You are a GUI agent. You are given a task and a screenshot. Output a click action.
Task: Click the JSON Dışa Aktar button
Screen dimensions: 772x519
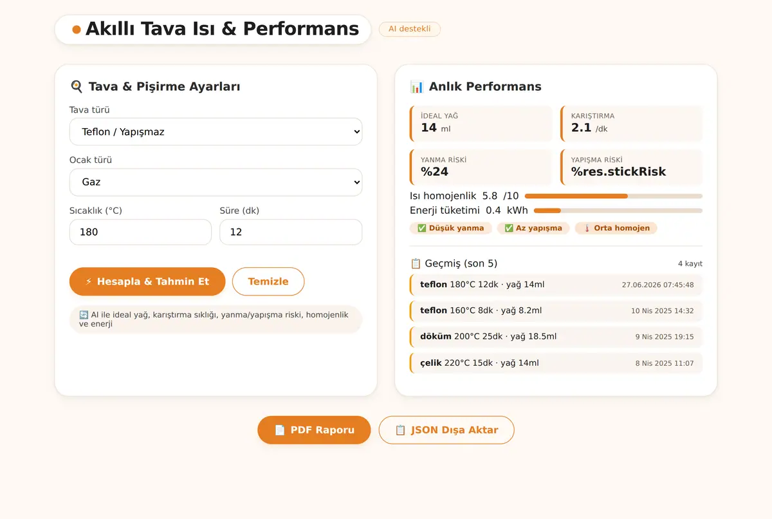tap(446, 430)
